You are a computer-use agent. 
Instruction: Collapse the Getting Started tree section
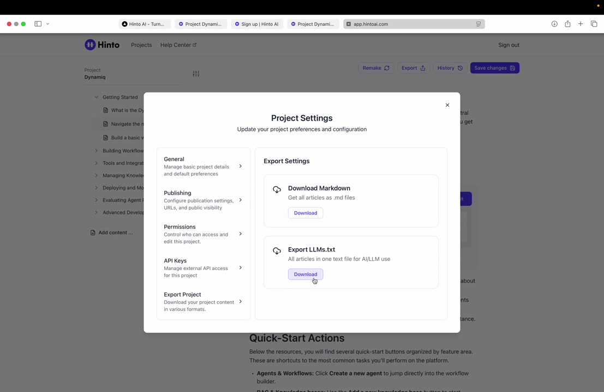(97, 97)
